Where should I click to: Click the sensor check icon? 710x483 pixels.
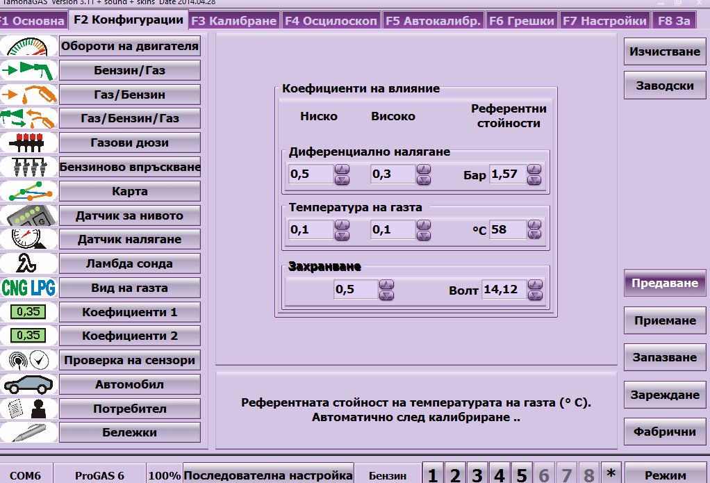(28, 360)
